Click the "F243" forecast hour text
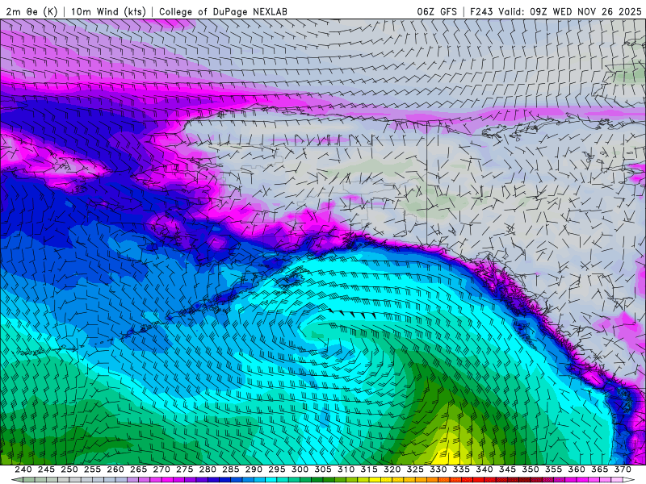The image size is (646, 484). click(x=482, y=11)
